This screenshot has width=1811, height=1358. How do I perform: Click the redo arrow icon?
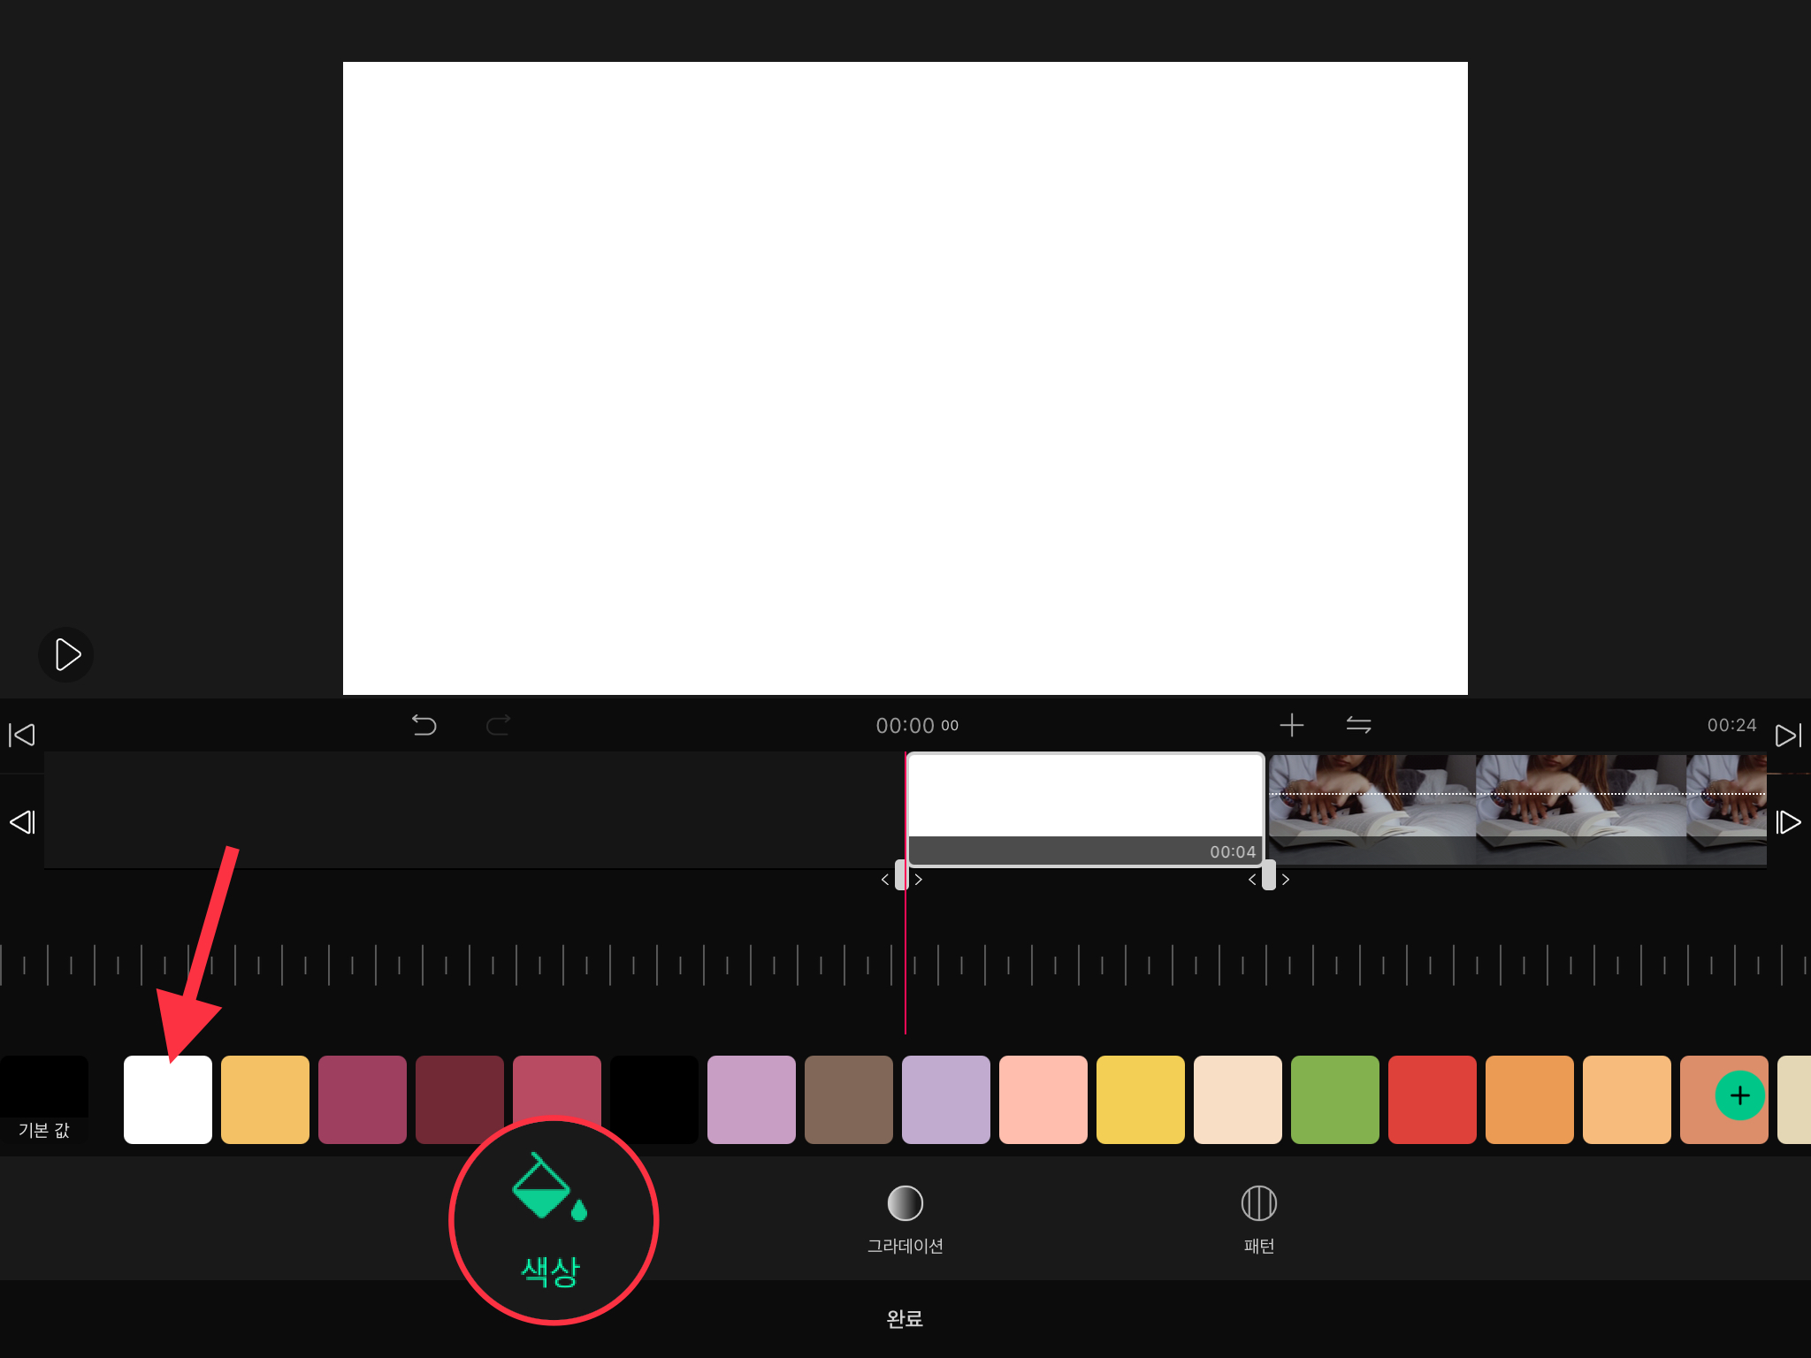click(499, 726)
